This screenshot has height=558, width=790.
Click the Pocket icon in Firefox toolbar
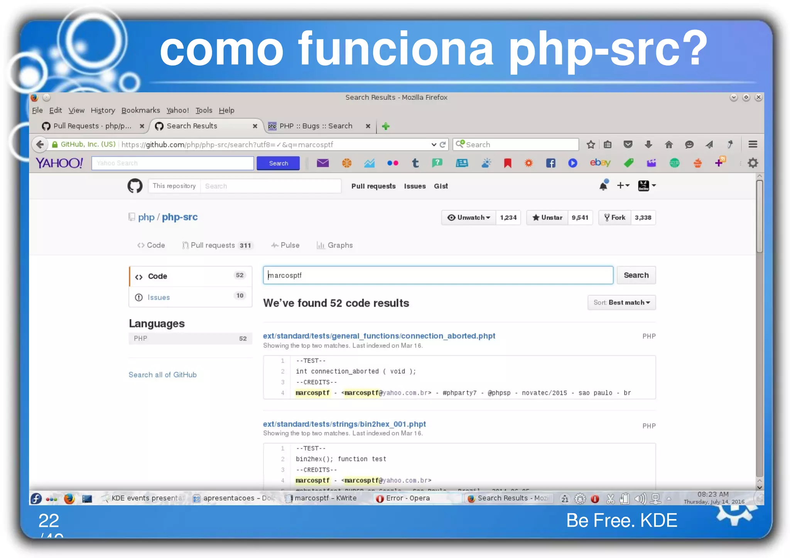pos(628,145)
